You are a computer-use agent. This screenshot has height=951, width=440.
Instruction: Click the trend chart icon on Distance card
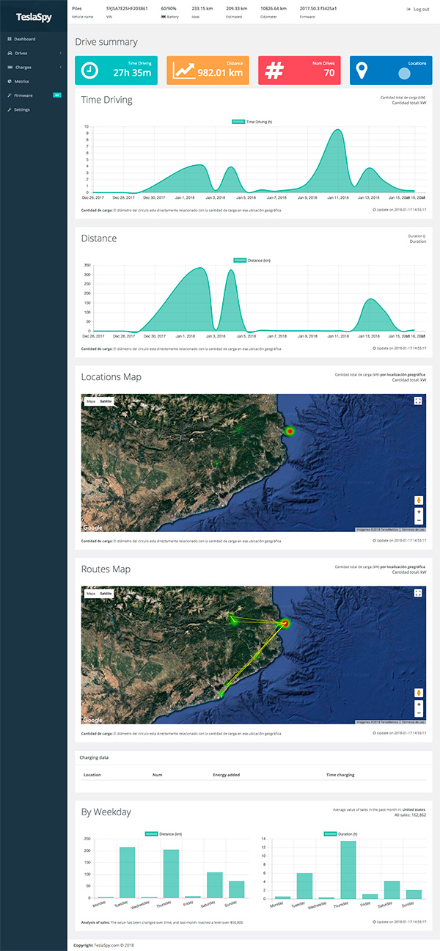183,70
